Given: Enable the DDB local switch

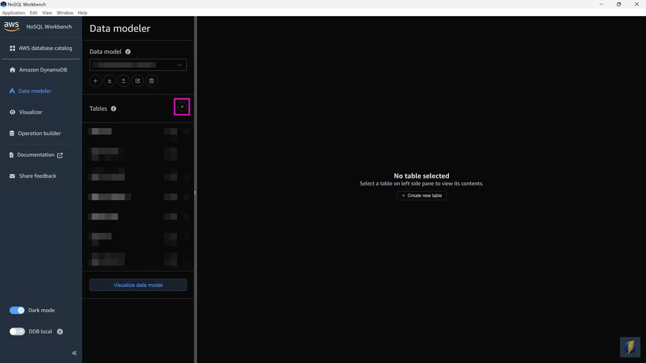Looking at the screenshot, I should [x=17, y=332].
